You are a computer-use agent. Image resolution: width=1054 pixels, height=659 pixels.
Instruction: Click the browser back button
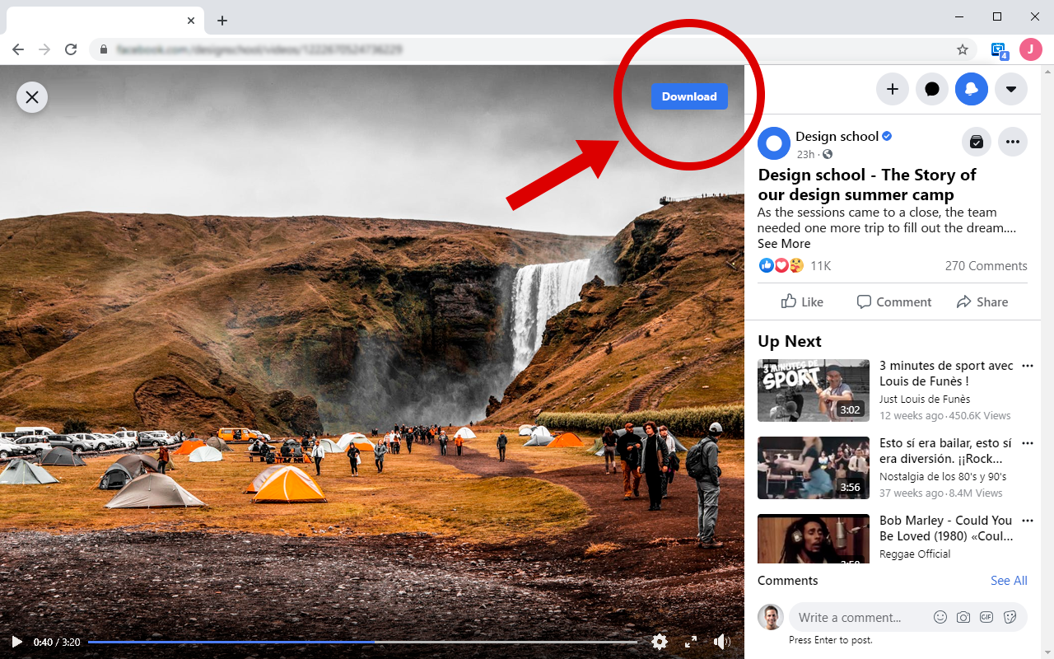coord(17,49)
